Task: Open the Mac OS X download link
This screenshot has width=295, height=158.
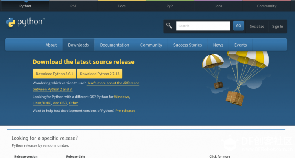Action: pyautogui.click(x=60, y=103)
